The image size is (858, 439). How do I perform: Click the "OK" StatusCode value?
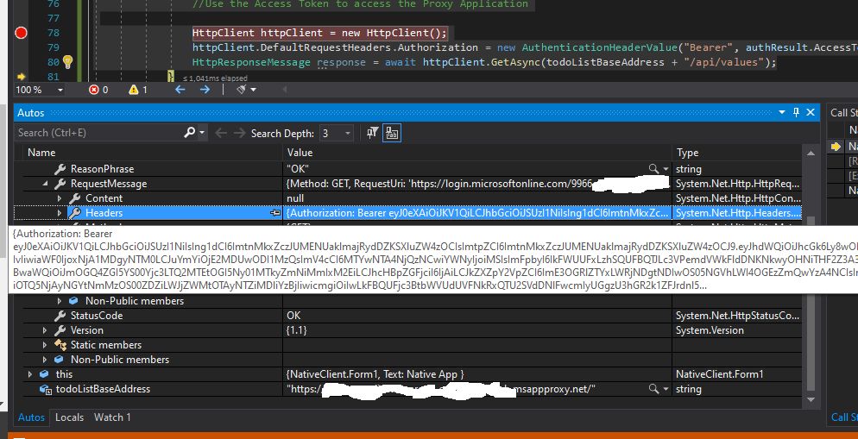[x=293, y=316]
